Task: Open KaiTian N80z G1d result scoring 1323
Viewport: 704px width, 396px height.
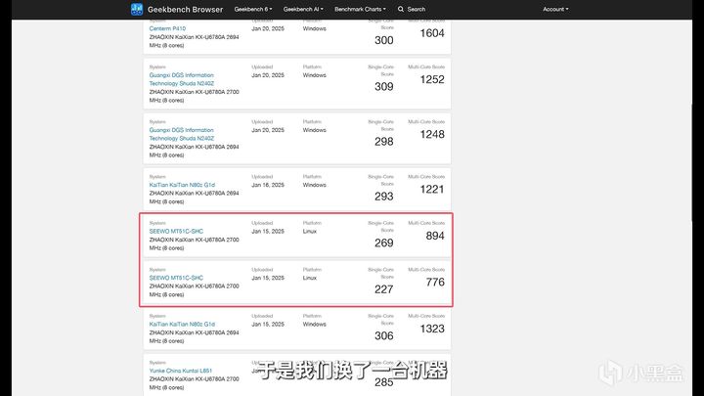Action: [x=182, y=325]
